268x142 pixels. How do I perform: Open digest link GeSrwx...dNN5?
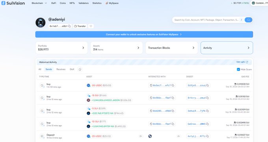click(x=197, y=124)
